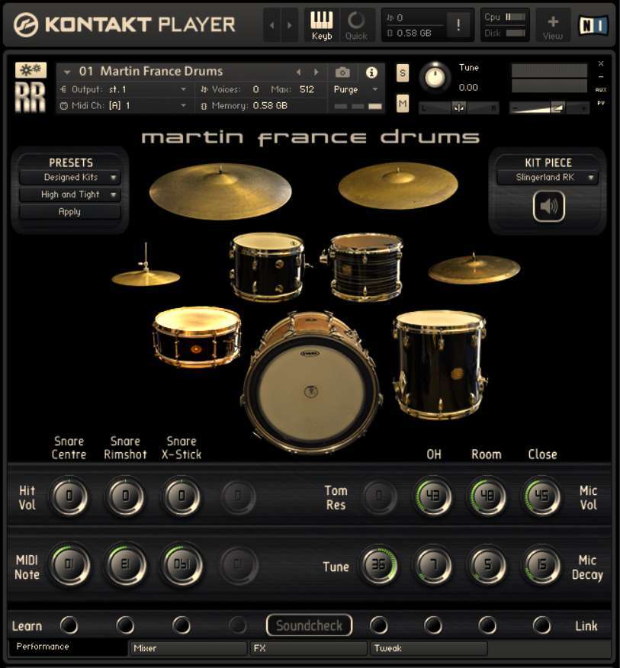Click the Kontakt Player logo icon
The image size is (620, 668).
pyautogui.click(x=26, y=25)
